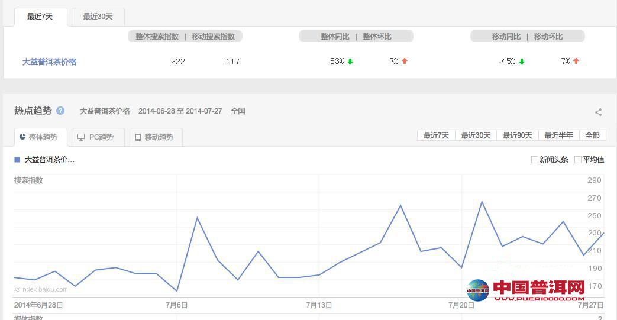Click the monitor icon on PC趋势 tab
Image resolution: width=617 pixels, height=320 pixels.
(x=81, y=137)
